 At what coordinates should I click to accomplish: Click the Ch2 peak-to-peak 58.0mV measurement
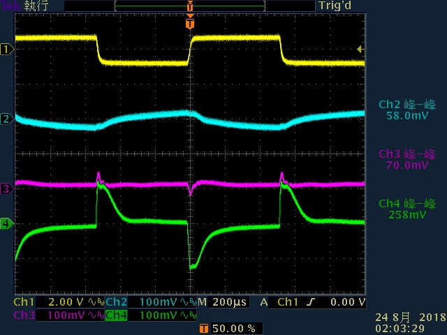click(407, 110)
